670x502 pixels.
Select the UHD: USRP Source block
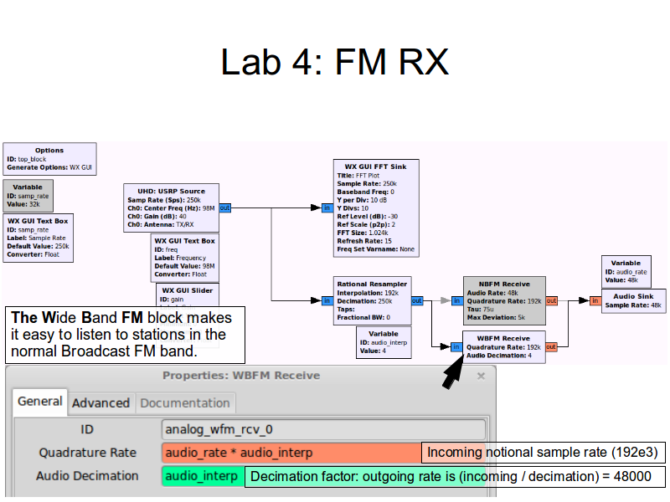tap(172, 207)
